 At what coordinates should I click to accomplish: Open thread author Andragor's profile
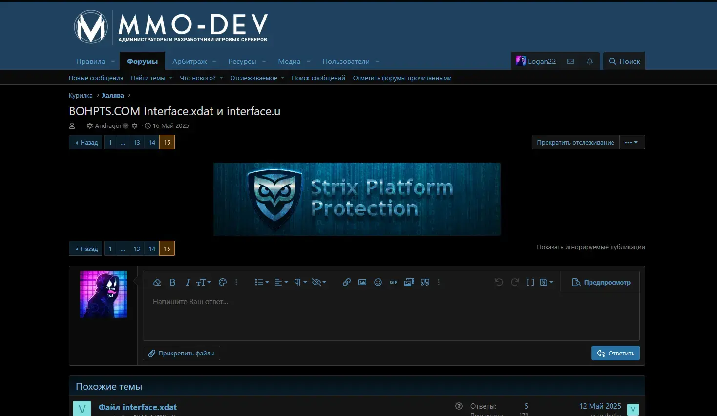tap(108, 126)
